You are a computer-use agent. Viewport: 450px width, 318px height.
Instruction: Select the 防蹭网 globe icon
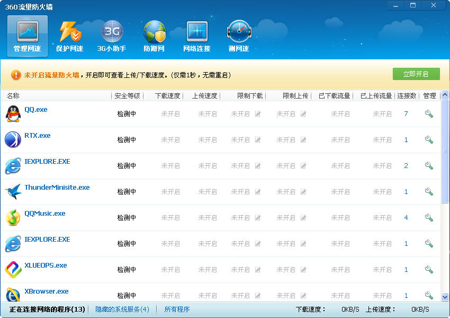point(154,36)
